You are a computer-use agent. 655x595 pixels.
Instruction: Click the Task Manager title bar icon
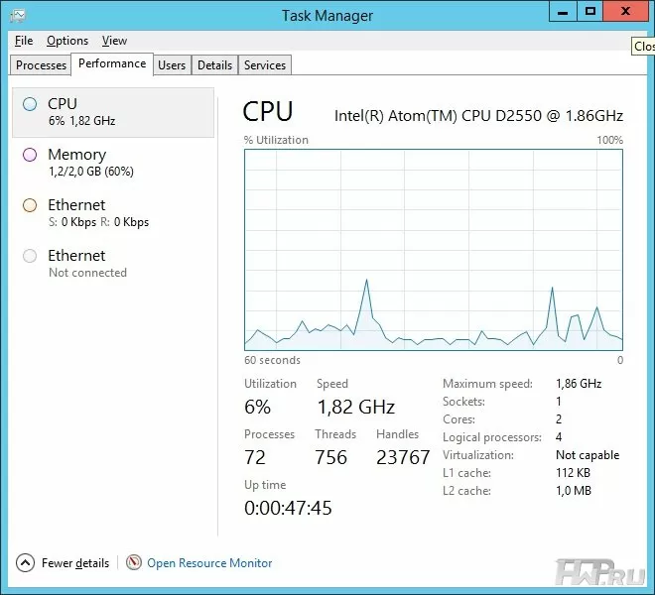(17, 15)
